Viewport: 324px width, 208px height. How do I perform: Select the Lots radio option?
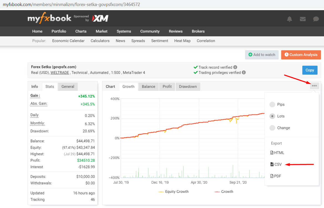click(x=272, y=116)
